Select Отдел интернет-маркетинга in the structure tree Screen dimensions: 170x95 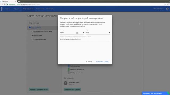click(43, 31)
